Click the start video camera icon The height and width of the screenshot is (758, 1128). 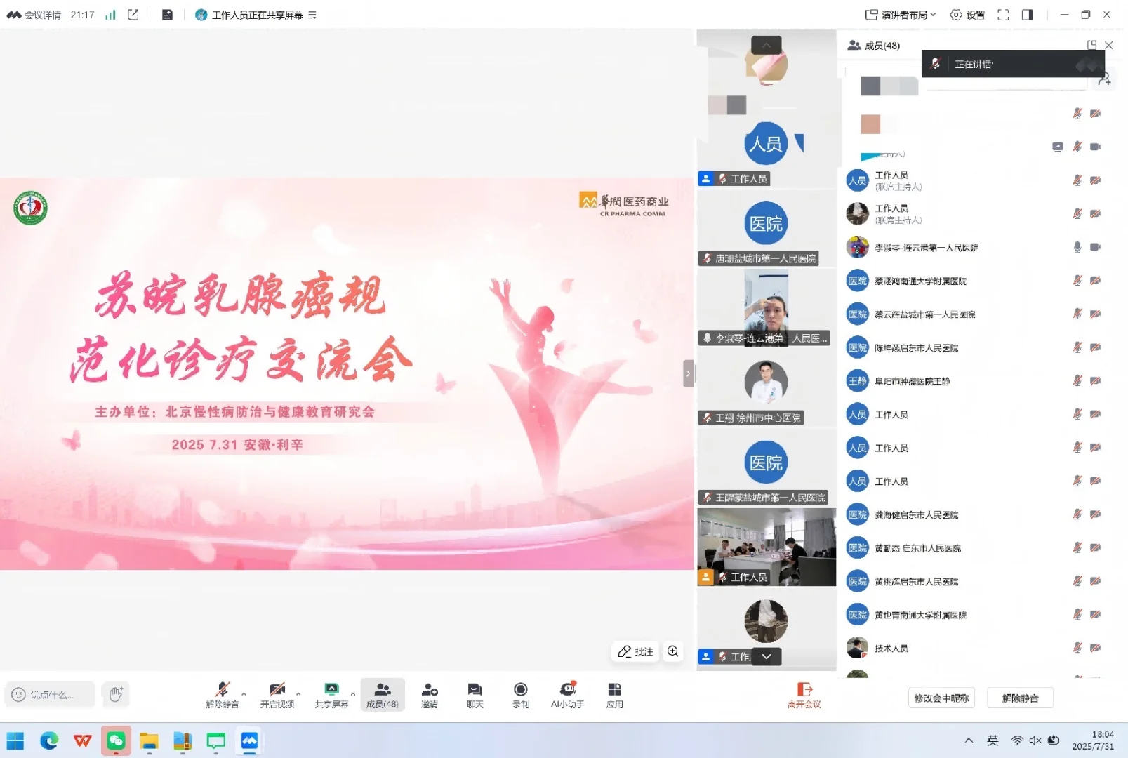(277, 689)
